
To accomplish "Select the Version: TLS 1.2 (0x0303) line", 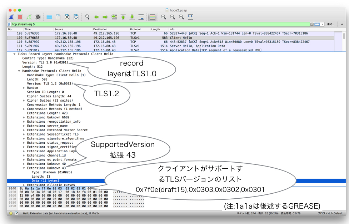I will [50, 83].
